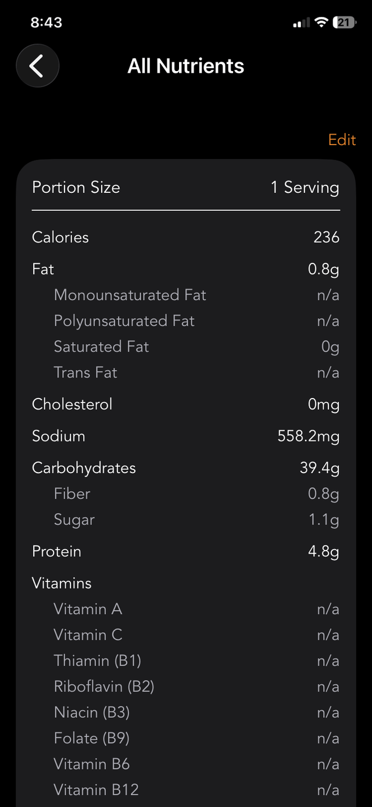Tap the 1 Serving value

pos(305,188)
